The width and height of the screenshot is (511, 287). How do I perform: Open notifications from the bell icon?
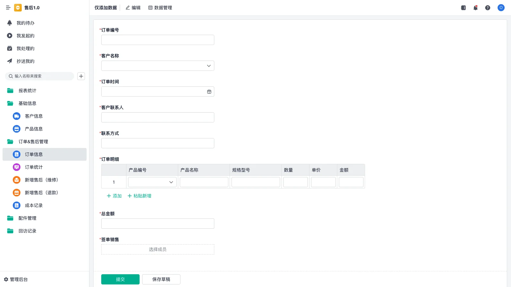[475, 8]
